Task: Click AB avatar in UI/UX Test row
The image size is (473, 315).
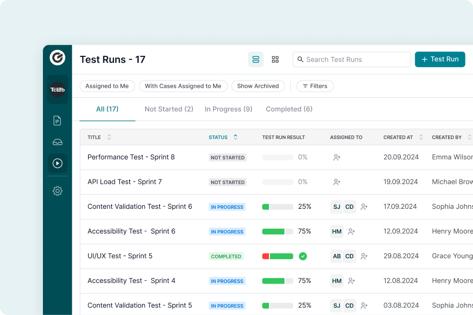Action: coord(337,256)
